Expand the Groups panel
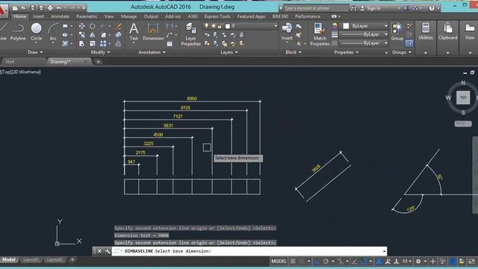 [x=402, y=52]
